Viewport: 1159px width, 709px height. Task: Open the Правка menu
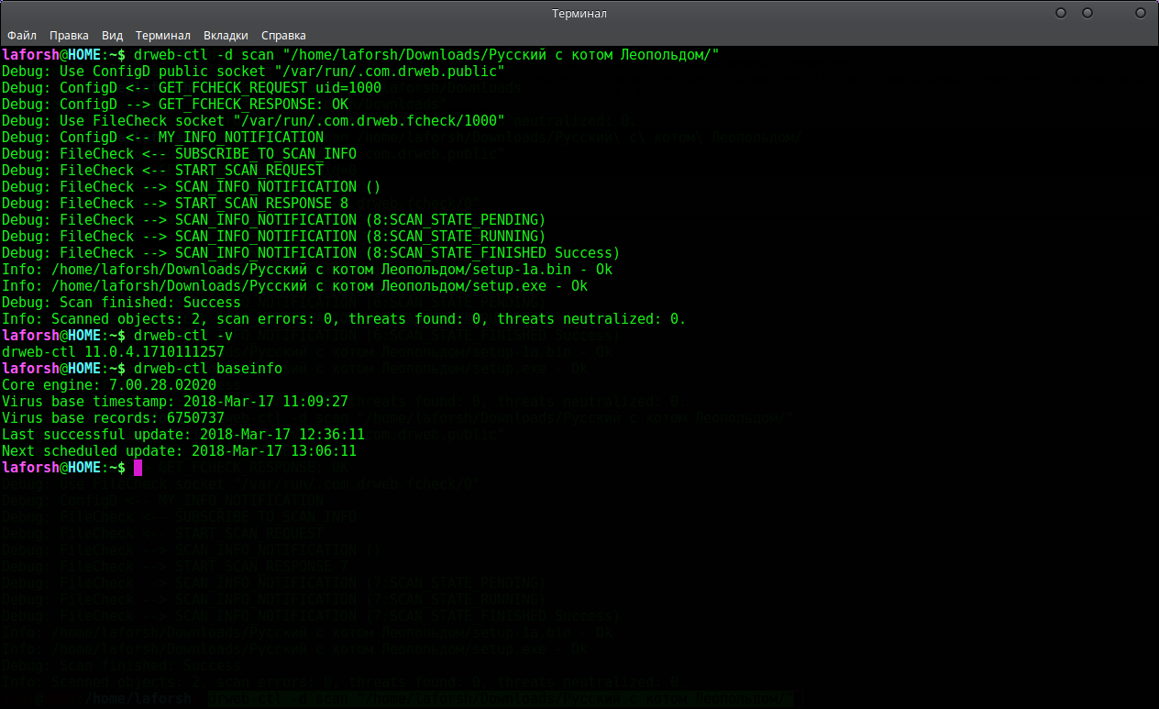pyautogui.click(x=70, y=36)
